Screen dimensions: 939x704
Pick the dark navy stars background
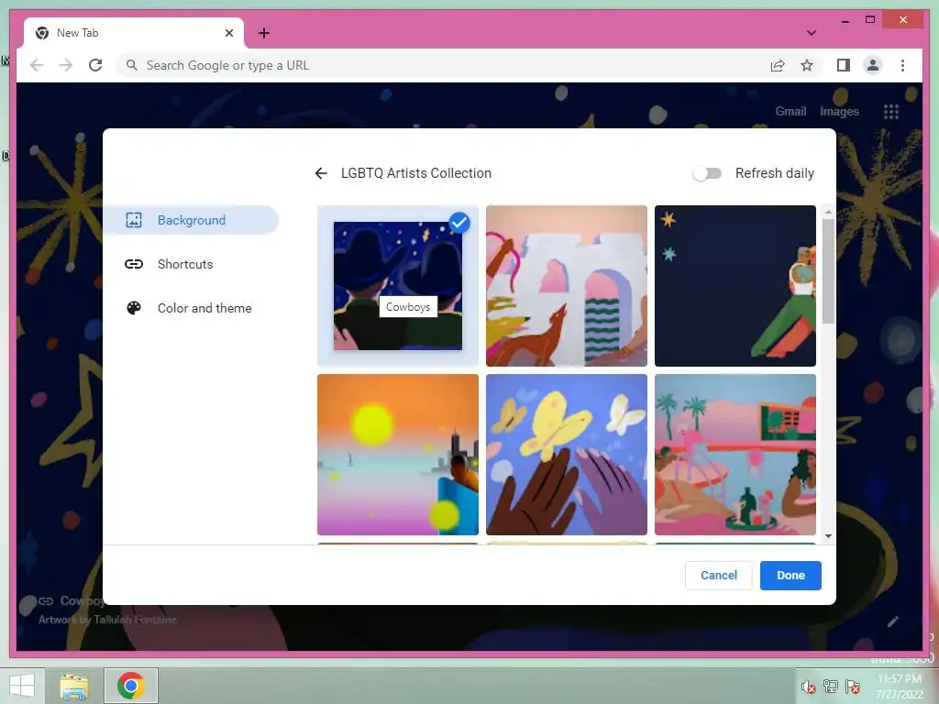point(735,286)
